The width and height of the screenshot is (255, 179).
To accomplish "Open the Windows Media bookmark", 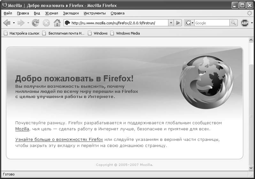I will [128, 33].
